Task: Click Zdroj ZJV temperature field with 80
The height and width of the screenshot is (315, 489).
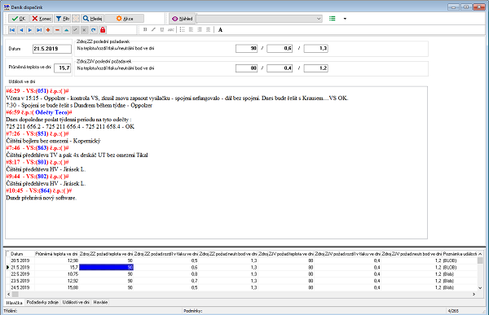Action: (x=246, y=68)
